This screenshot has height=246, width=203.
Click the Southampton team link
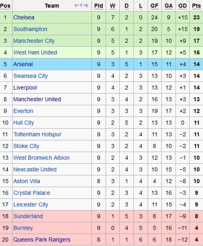(x=30, y=29)
